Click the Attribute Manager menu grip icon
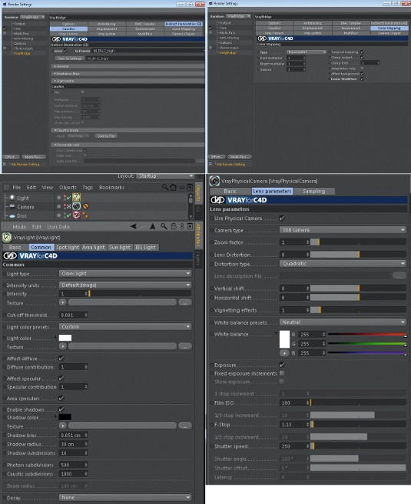This screenshot has width=411, height=504. coord(6,226)
